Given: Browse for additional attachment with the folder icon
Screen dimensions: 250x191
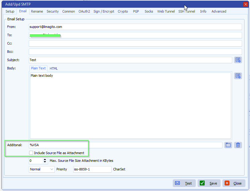Looking at the screenshot, I should pyautogui.click(x=228, y=145).
